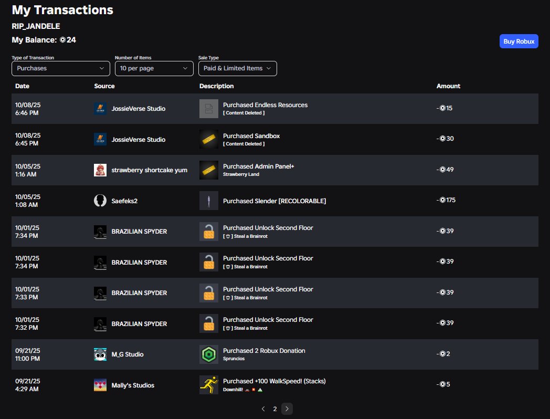550x419 pixels.
Task: Open the Type of Transaction Purchases dropdown
Action: point(61,68)
